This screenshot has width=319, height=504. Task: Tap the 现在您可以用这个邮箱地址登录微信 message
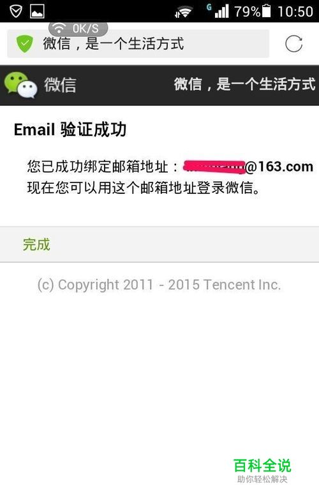click(x=144, y=188)
